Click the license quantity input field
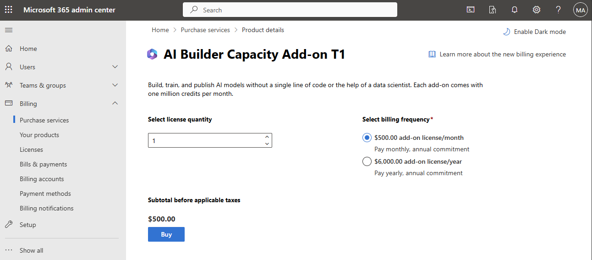 click(210, 140)
